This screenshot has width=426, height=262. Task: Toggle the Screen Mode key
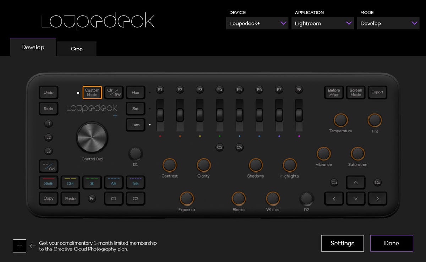tap(356, 92)
